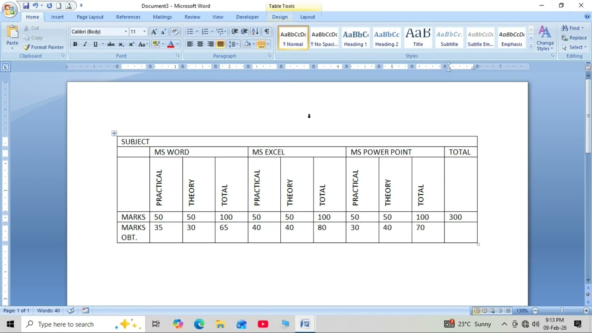The image size is (592, 333).
Task: Apply superscript formatting
Action: pyautogui.click(x=131, y=44)
